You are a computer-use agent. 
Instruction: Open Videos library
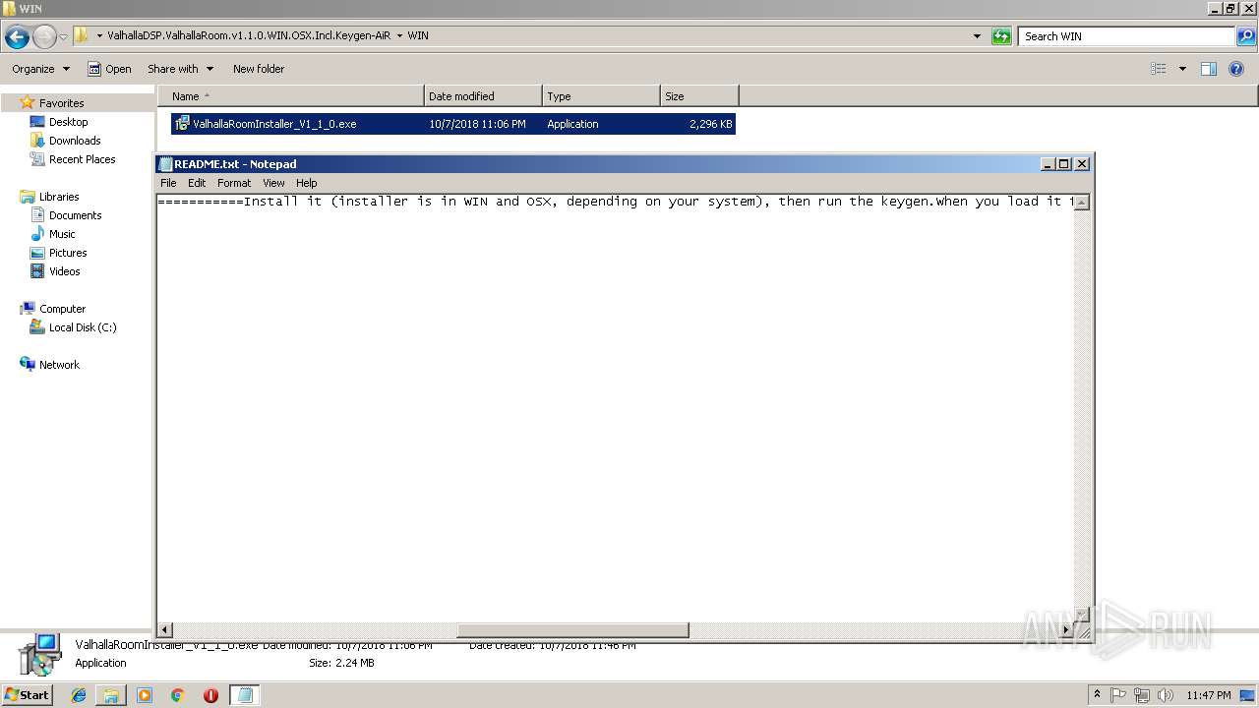point(64,271)
